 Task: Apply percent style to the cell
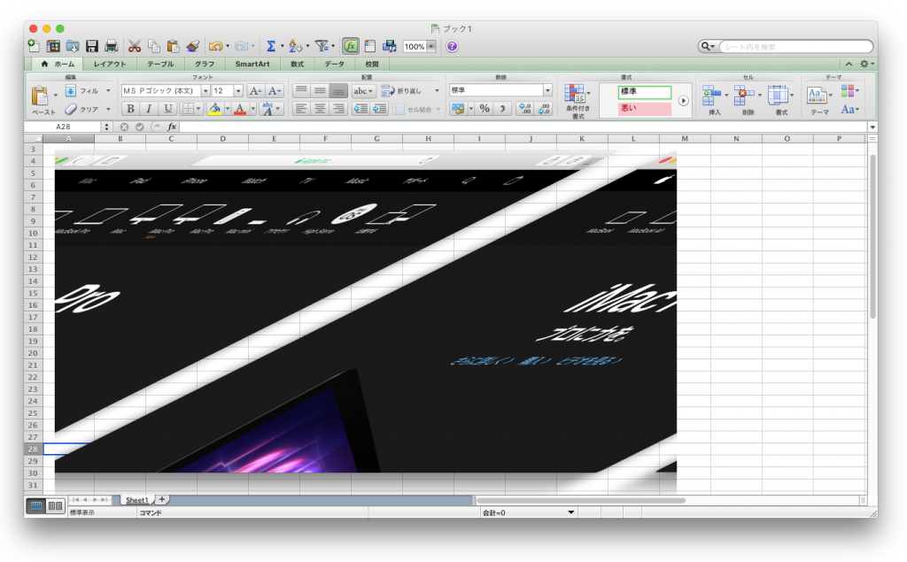click(x=485, y=108)
